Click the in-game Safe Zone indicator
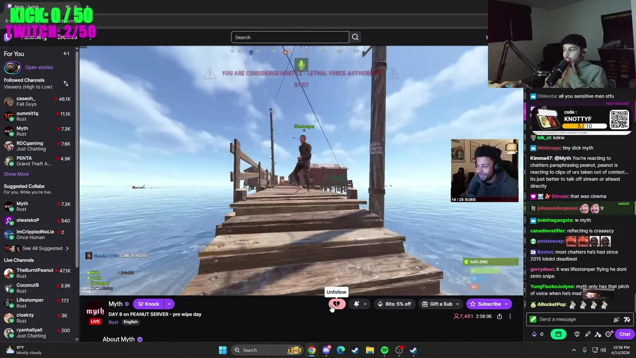 coord(490,262)
